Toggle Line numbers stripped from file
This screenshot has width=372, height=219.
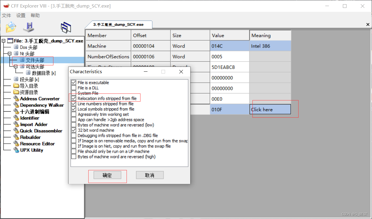tap(73, 104)
